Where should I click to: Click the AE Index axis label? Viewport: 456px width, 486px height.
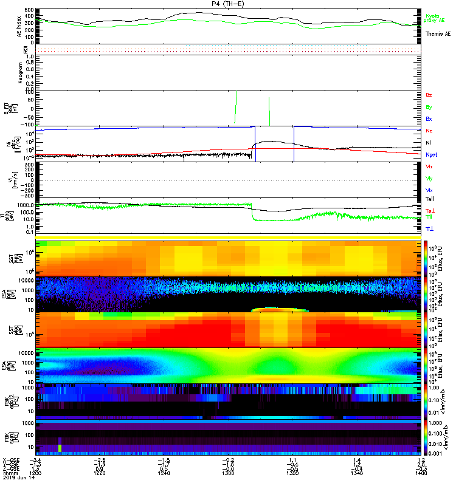[x=19, y=26]
